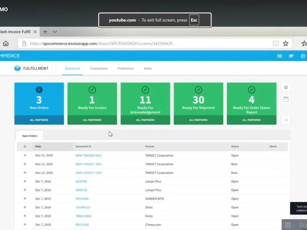Open All Partners filter on New Orders tile
The height and width of the screenshot is (230, 307).
39,120
